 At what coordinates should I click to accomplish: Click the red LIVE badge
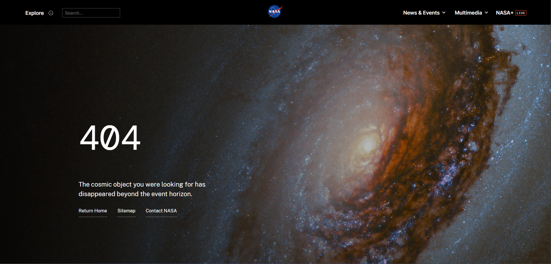521,13
